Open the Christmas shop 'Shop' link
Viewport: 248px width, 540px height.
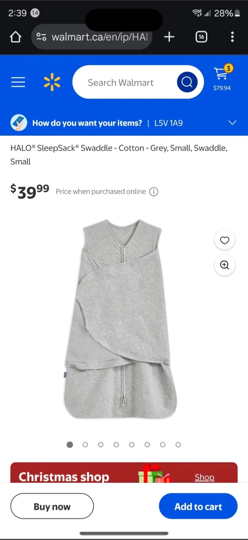[205, 477]
